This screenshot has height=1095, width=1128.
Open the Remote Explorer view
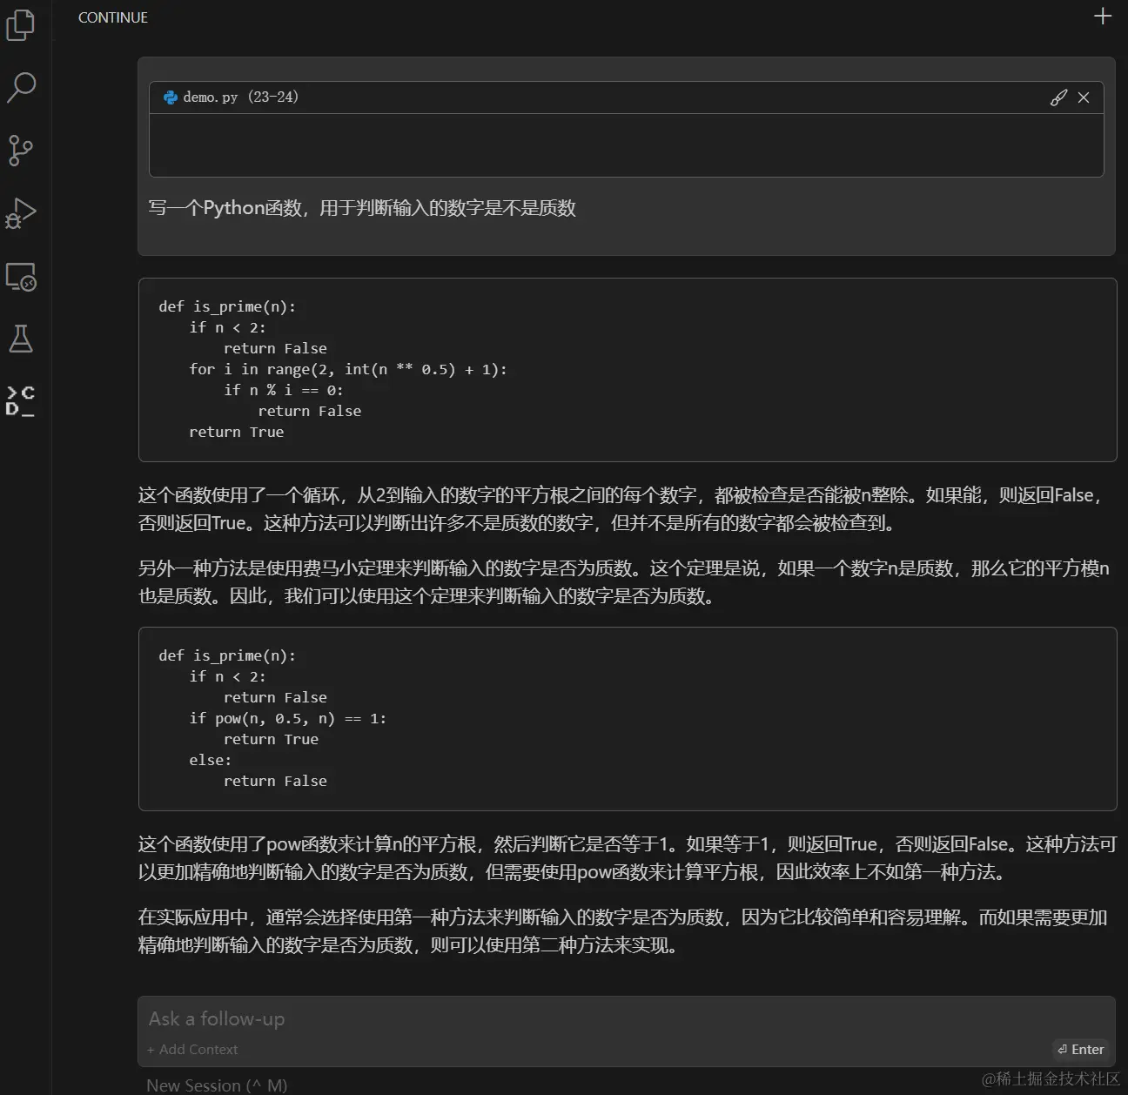coord(22,277)
